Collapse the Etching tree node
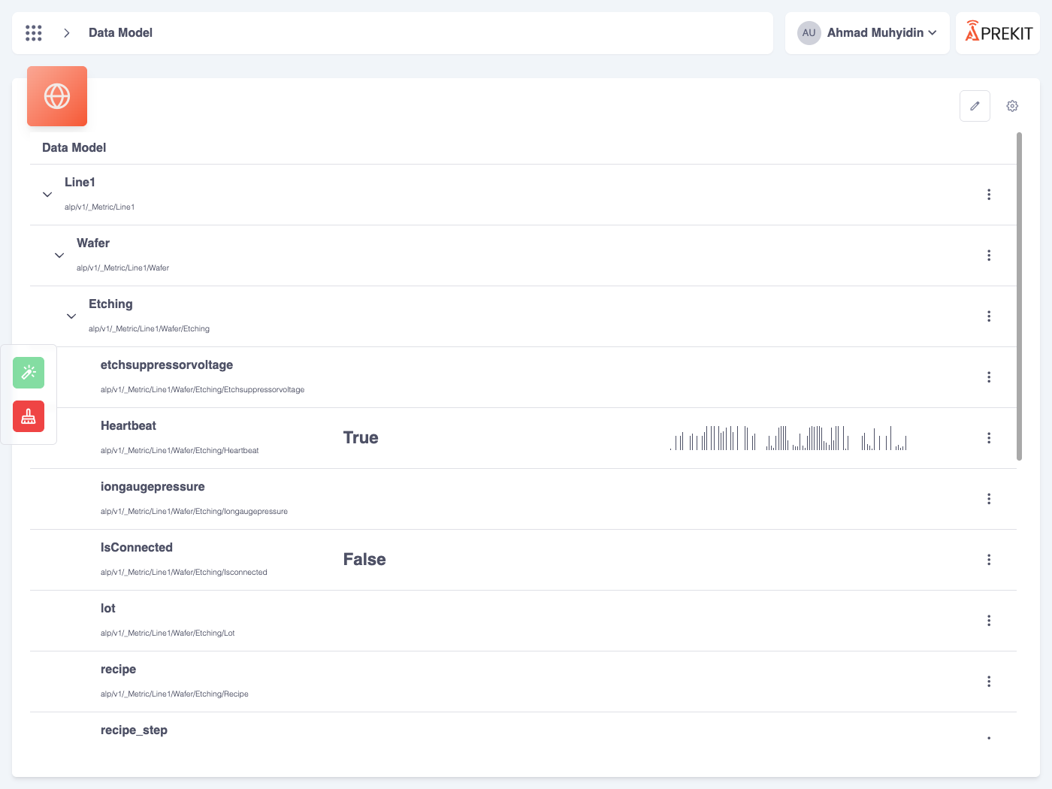The width and height of the screenshot is (1052, 789). tap(71, 316)
